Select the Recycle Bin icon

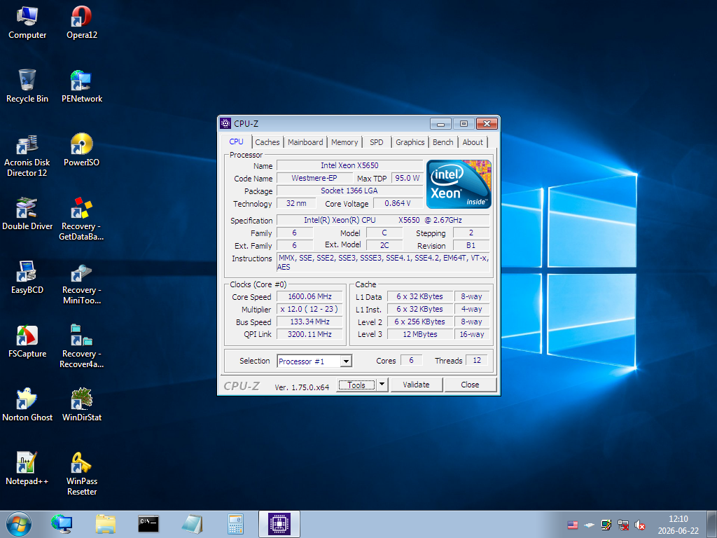(27, 86)
